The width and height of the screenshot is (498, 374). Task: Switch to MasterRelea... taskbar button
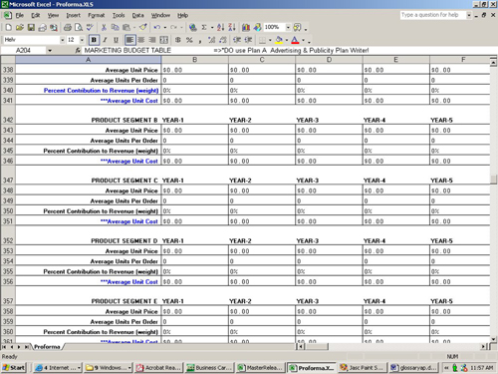261,368
